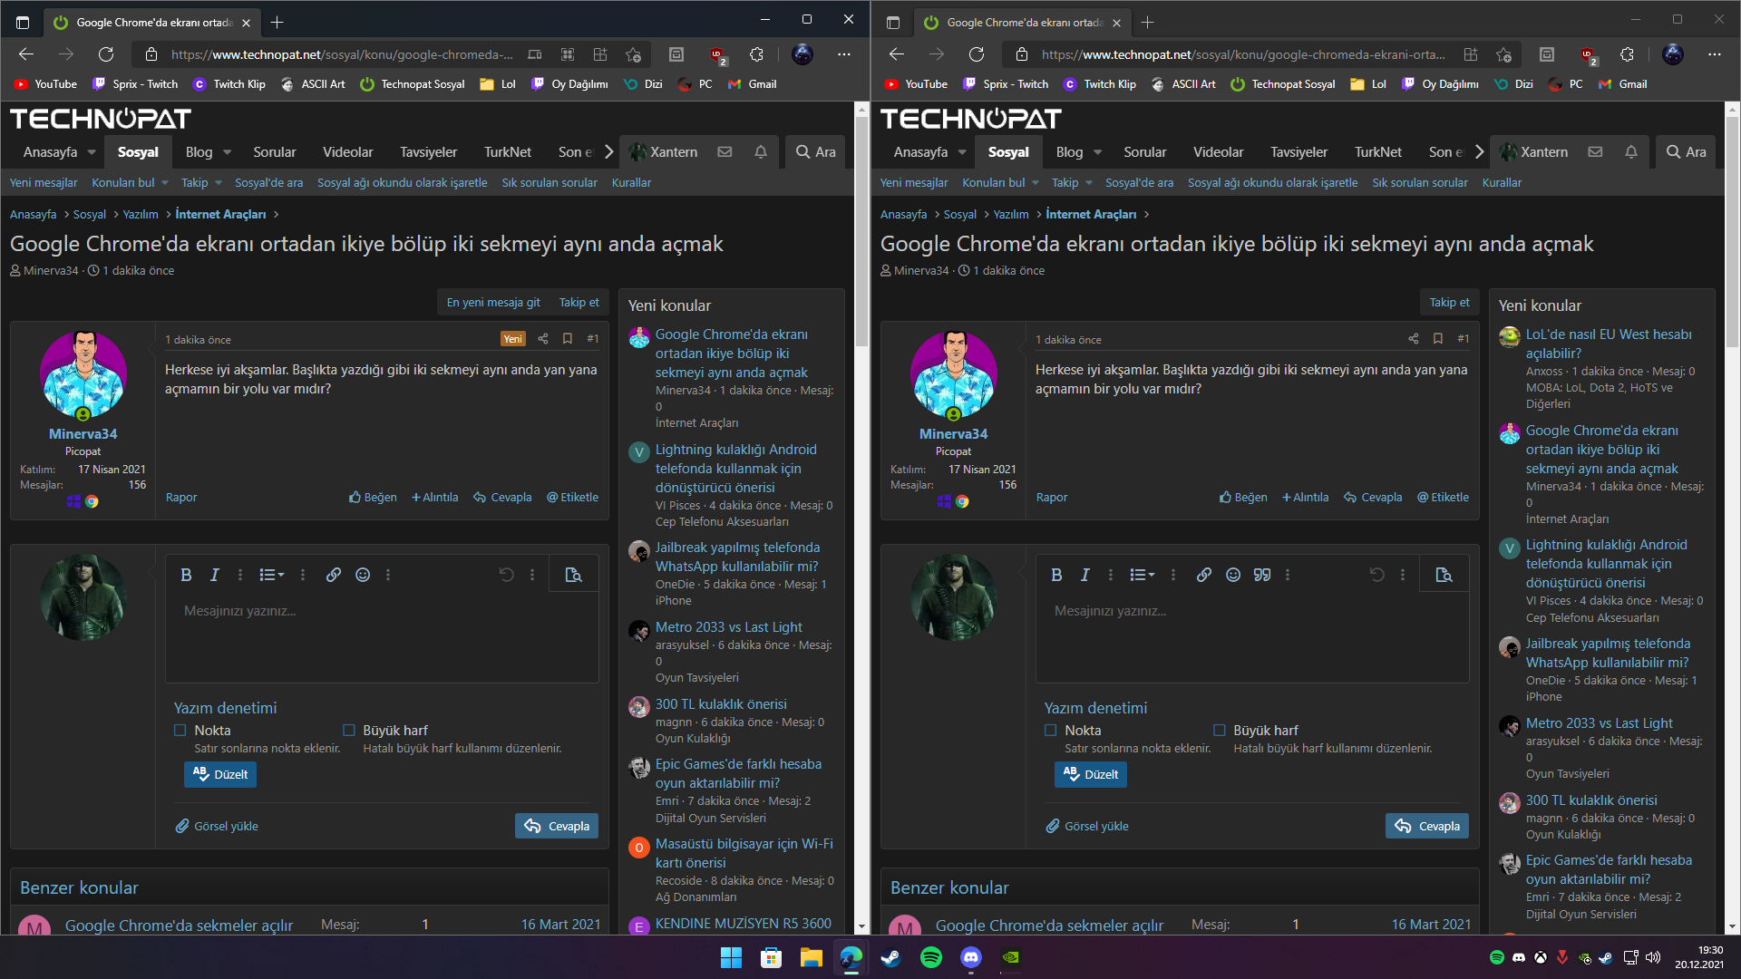Expand Konuları bul dropdown in left window

click(x=165, y=183)
